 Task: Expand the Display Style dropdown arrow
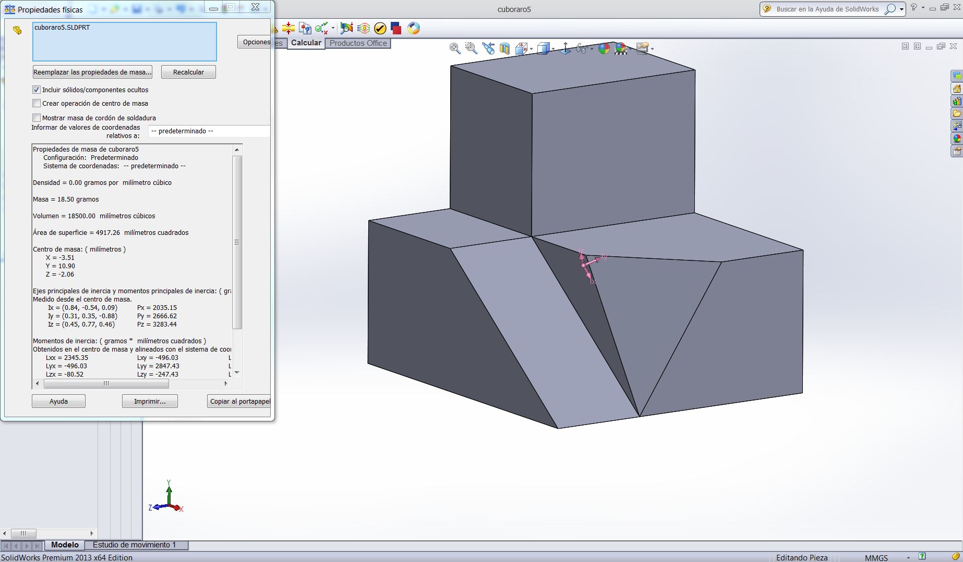click(x=553, y=49)
